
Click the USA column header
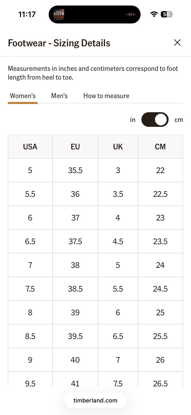[x=30, y=147]
